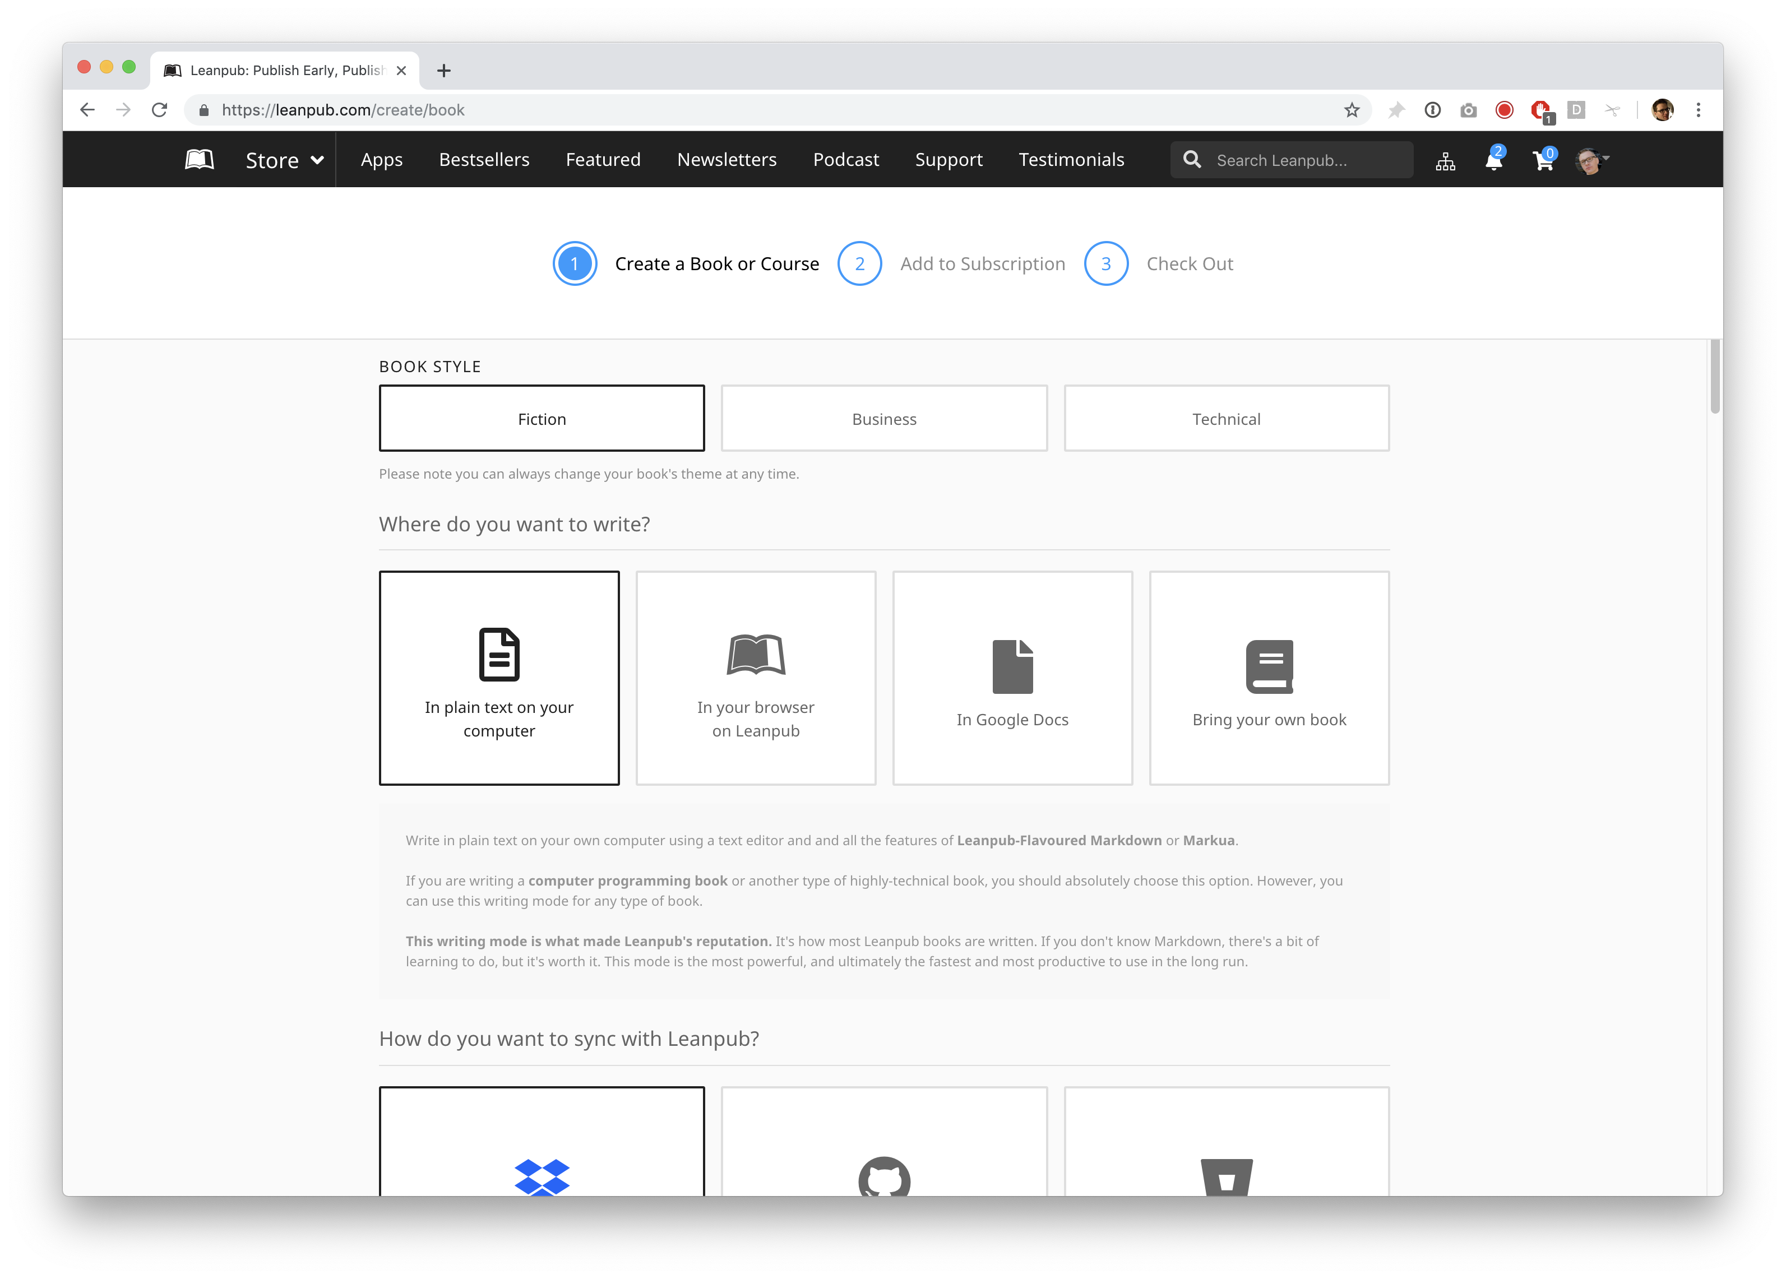Open the 1Password extension icon

pos(1432,110)
